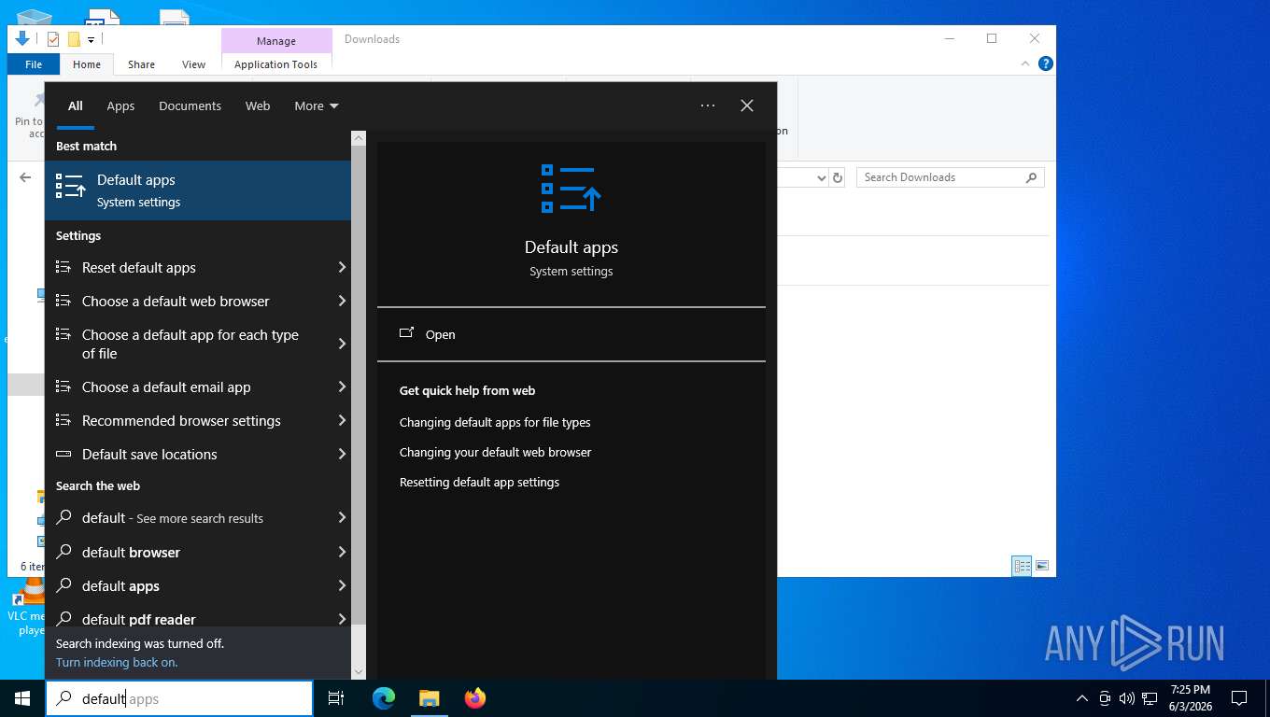Open the network tray icon
This screenshot has height=717, width=1270.
point(1150,698)
